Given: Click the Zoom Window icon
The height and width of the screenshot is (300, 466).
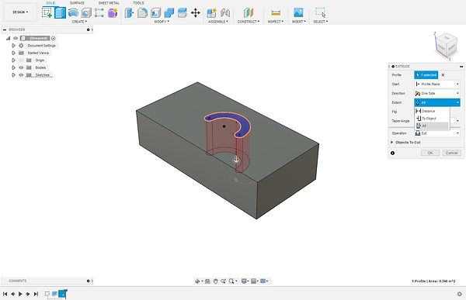Looking at the screenshot, I should (x=223, y=281).
